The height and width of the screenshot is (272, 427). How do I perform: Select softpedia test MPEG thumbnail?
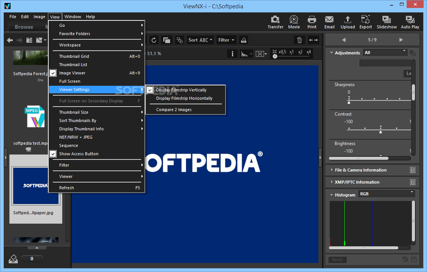35,117
